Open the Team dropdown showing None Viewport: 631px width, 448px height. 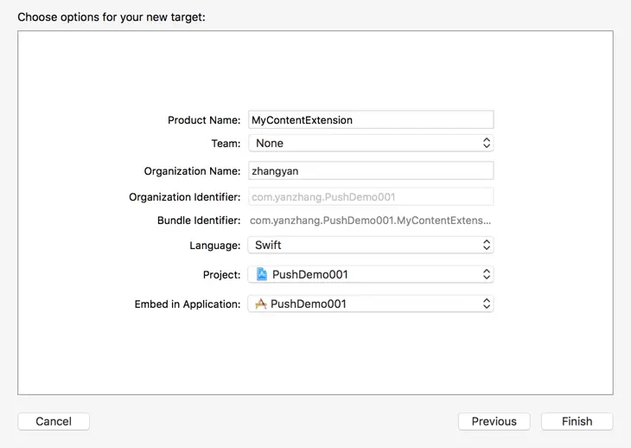[371, 143]
